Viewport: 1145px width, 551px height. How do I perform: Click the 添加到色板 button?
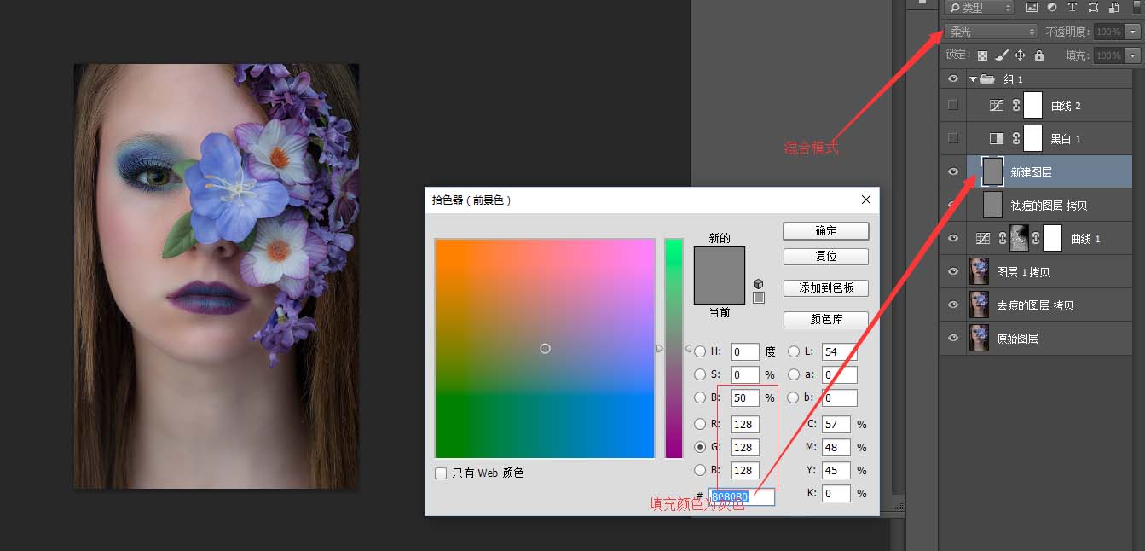(825, 288)
